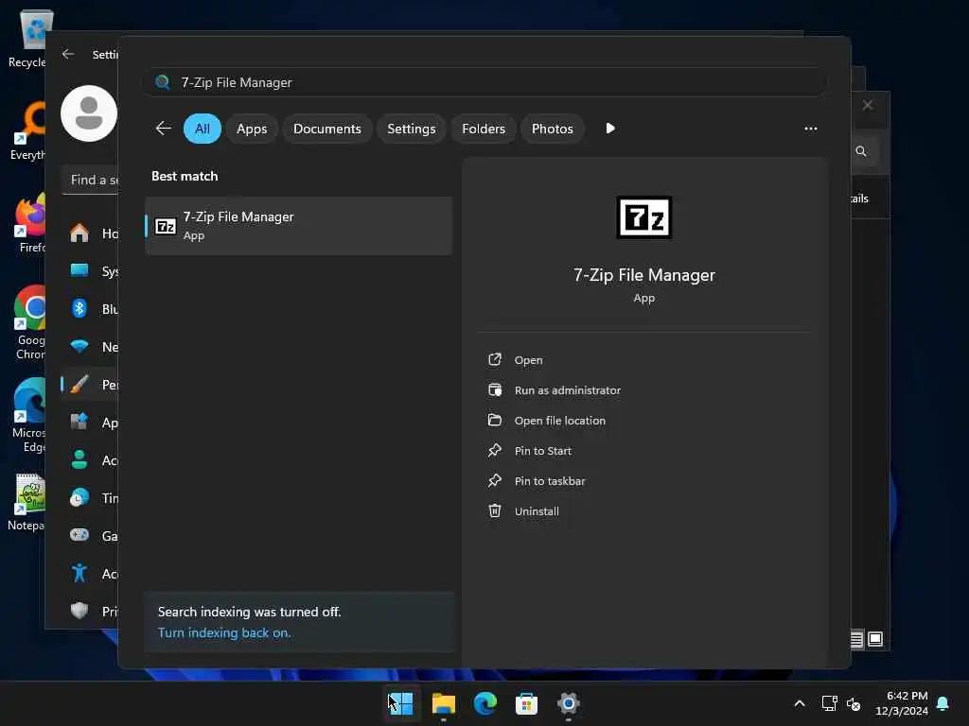Switch to the Apps filter tab

(x=252, y=129)
